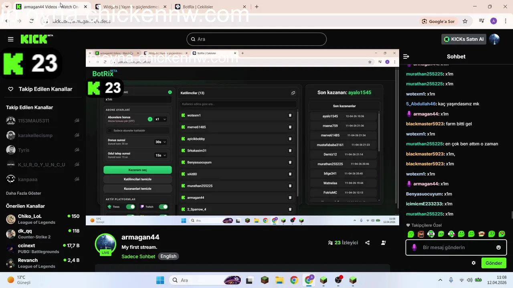Click the heart icon beside Takip Edilen Kanallar

pyautogui.click(x=11, y=89)
